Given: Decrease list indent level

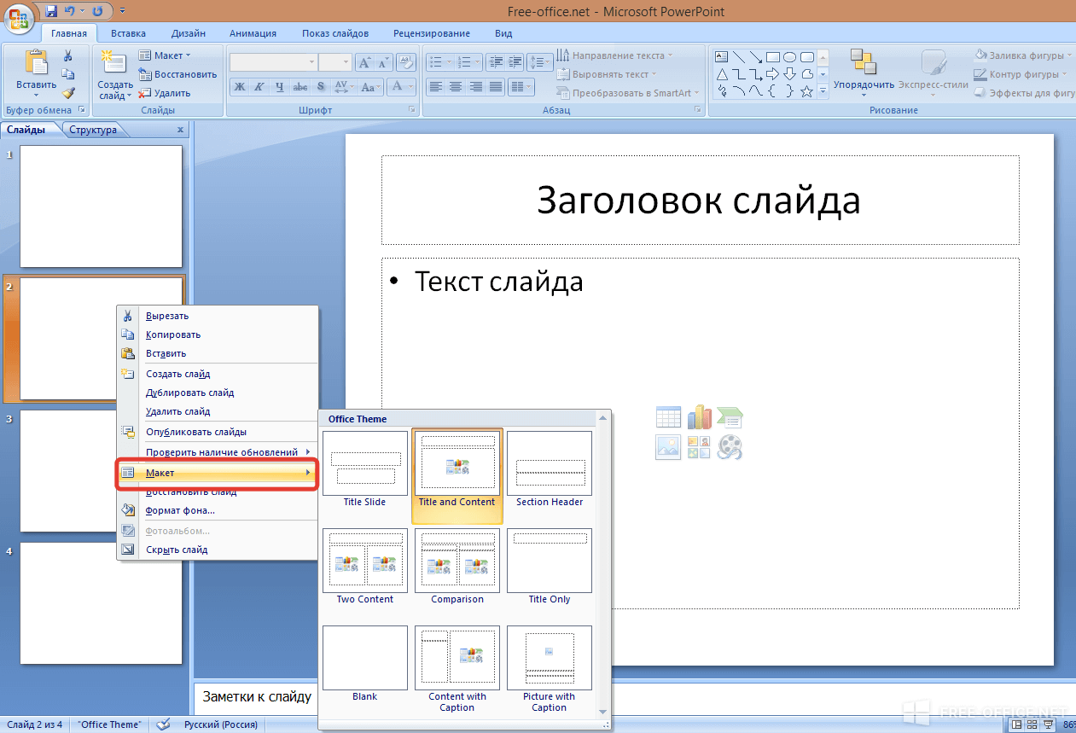Looking at the screenshot, I should click(496, 62).
